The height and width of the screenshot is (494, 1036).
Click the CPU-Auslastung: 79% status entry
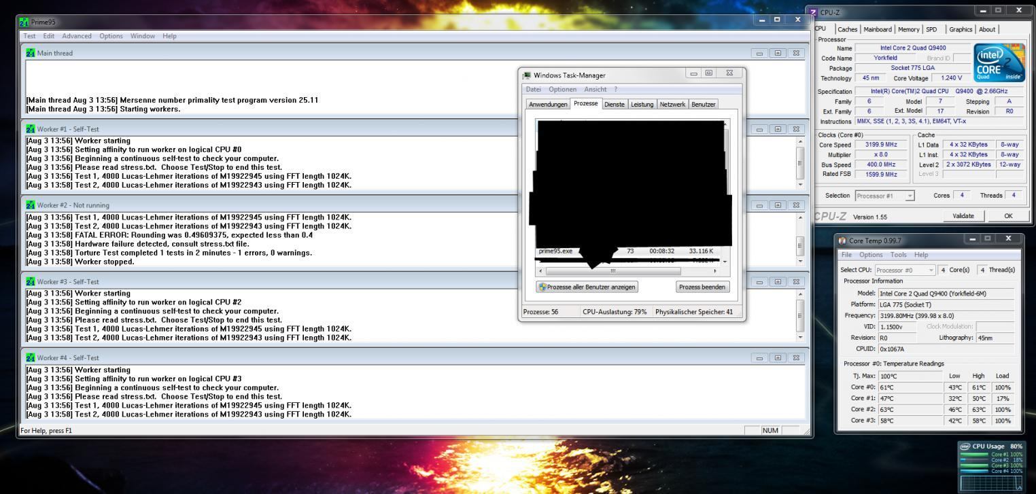pos(614,312)
